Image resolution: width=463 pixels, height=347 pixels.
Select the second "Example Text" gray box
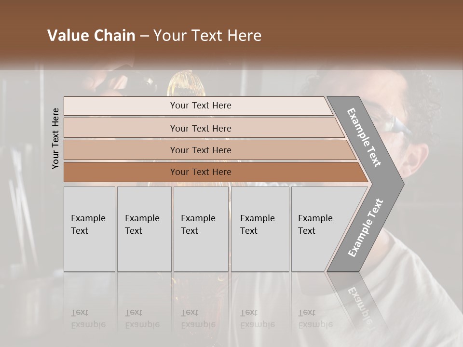tap(144, 229)
